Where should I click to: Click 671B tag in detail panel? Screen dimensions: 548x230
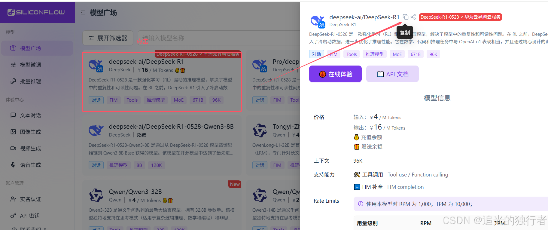coord(416,54)
